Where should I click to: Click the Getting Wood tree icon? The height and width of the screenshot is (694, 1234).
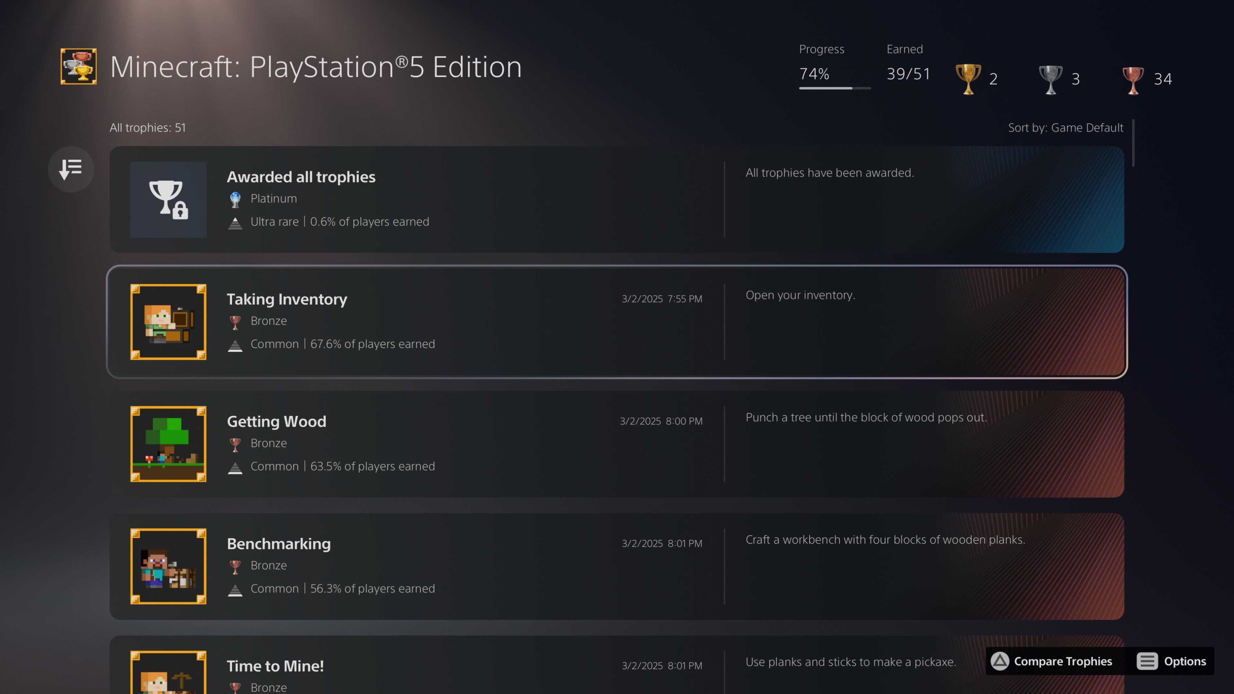pos(168,444)
